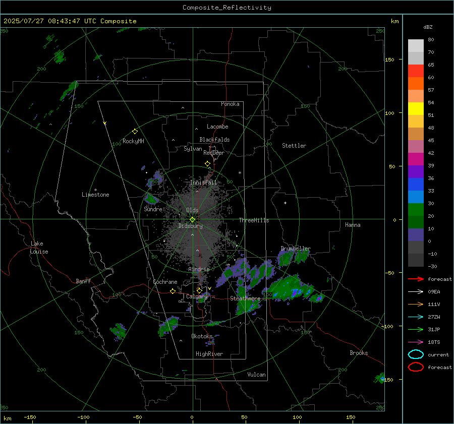Screen dimensions: 454x424
Task: Click yellow diamond marker below RedDeer
Action: click(207, 164)
